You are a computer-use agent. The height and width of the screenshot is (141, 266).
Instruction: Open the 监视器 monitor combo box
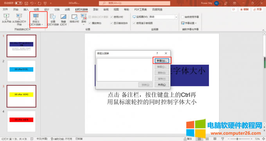click(x=163, y=17)
